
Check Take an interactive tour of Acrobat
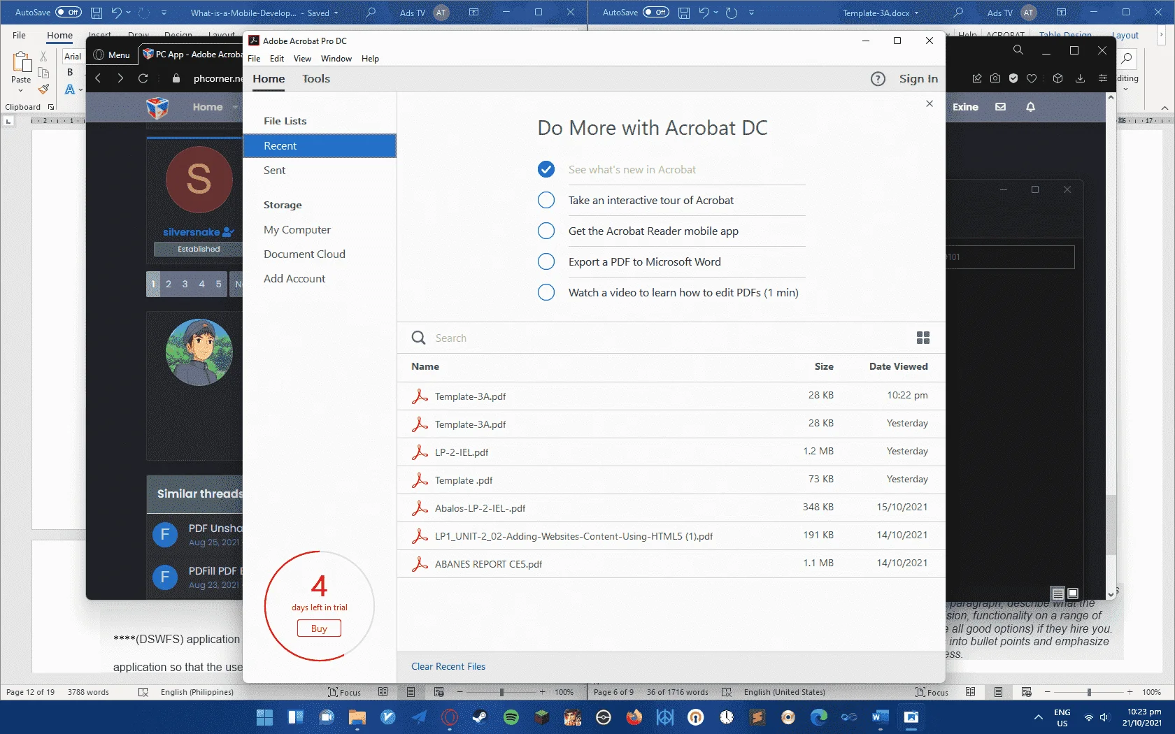(546, 200)
